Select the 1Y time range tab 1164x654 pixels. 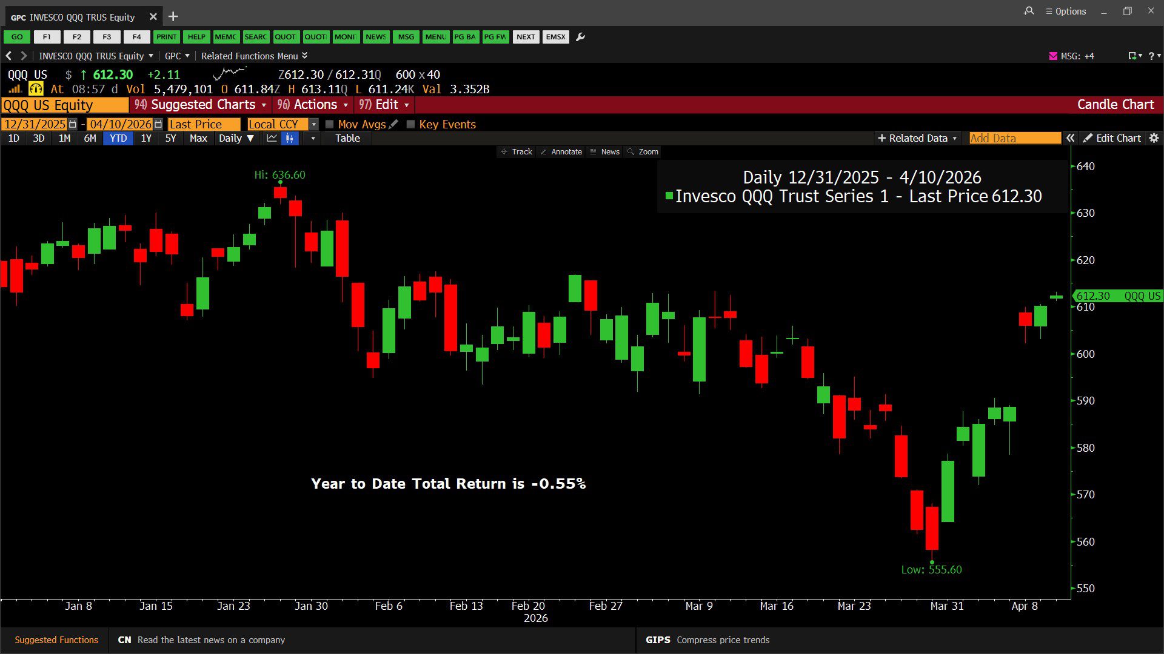pos(146,138)
